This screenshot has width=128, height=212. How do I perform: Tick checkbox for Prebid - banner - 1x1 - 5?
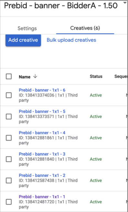coord(9,117)
